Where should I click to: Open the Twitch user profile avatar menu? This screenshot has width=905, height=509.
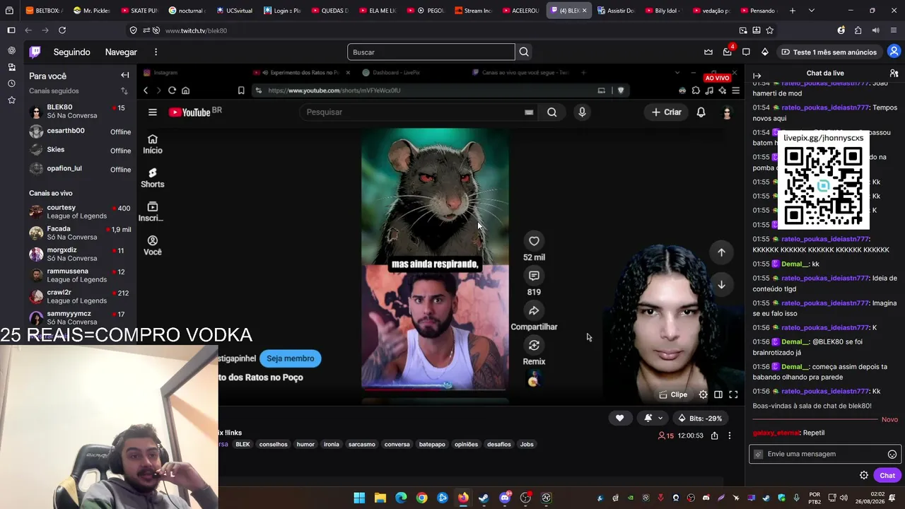click(x=894, y=52)
